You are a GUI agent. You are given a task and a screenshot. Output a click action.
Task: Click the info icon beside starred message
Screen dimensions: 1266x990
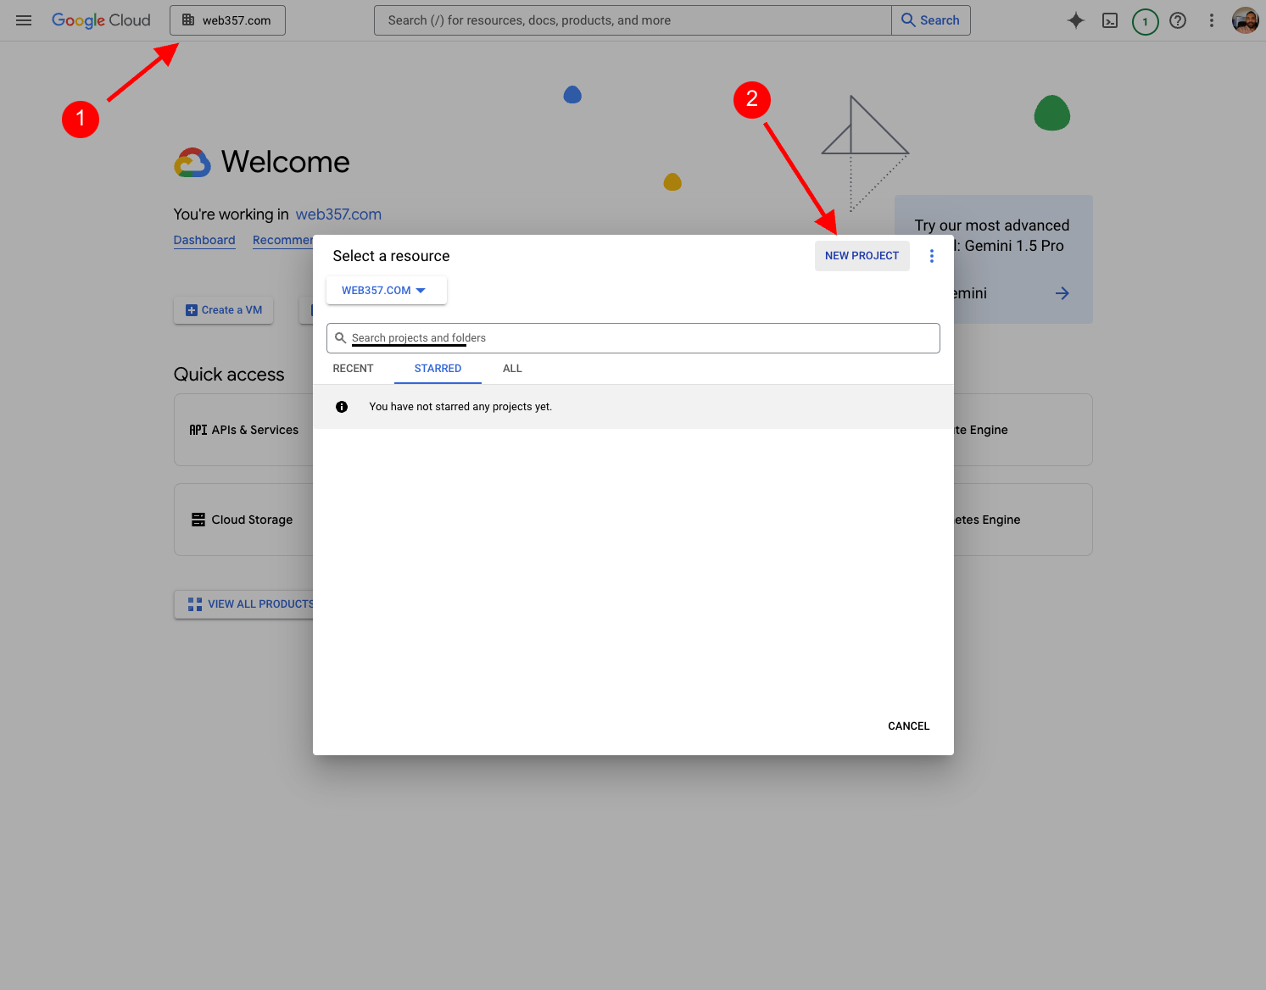pyautogui.click(x=342, y=407)
